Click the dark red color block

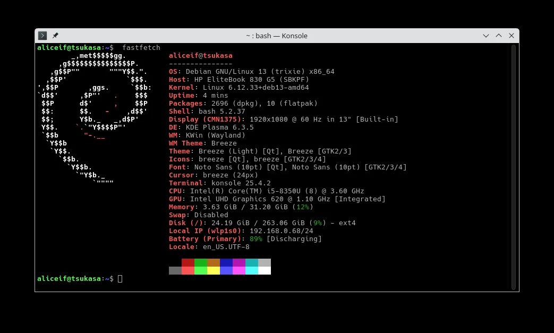(x=188, y=262)
